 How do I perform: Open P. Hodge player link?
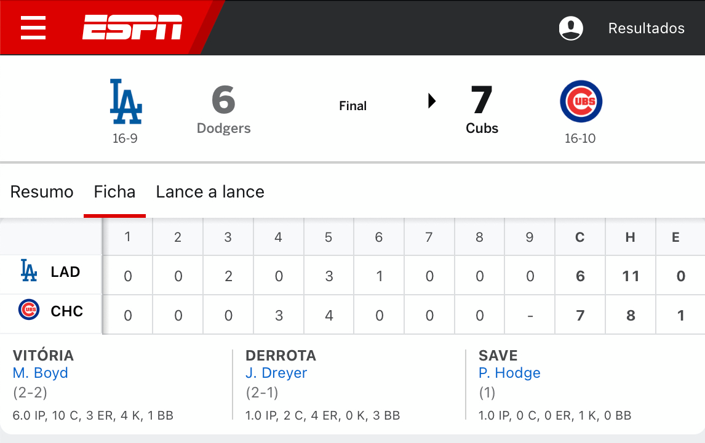pyautogui.click(x=509, y=373)
